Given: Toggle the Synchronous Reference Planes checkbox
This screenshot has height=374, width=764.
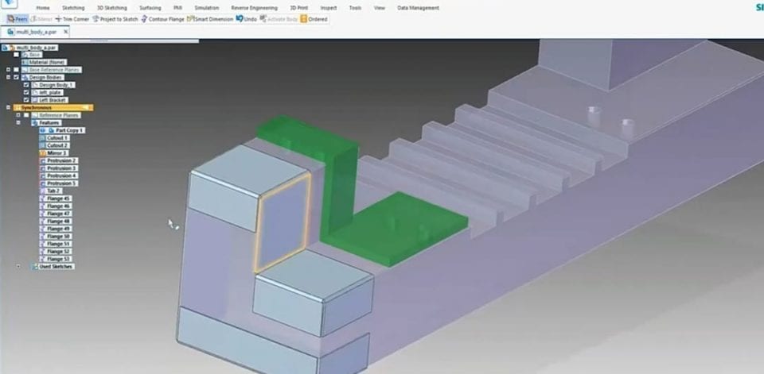Looking at the screenshot, I should (x=26, y=115).
